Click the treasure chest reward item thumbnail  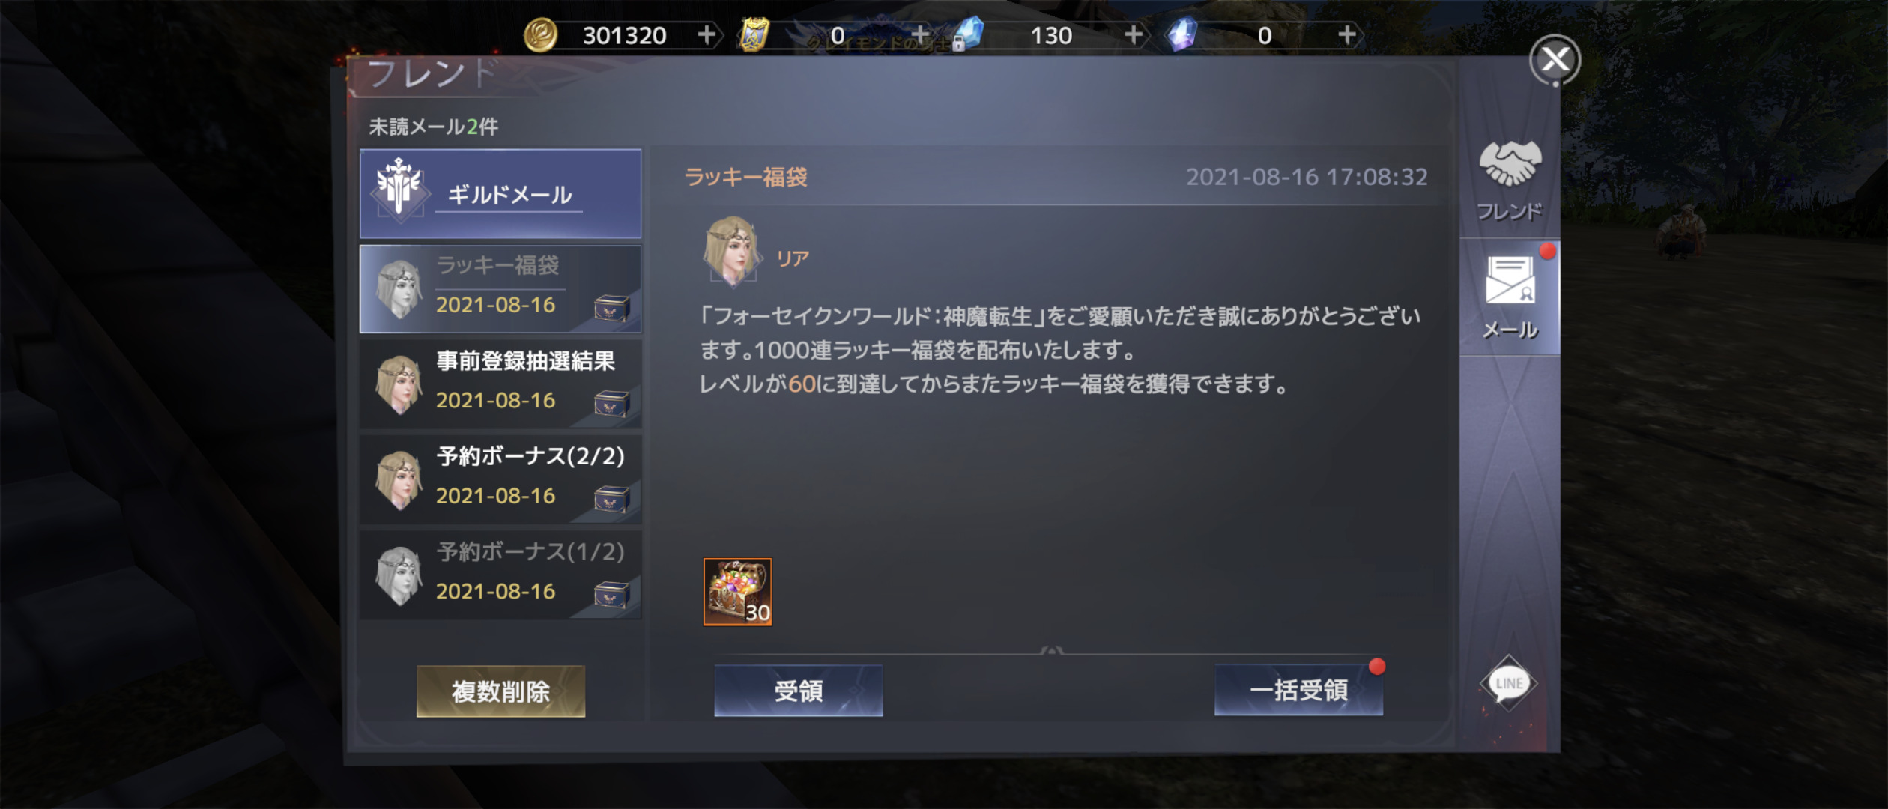pos(737,592)
